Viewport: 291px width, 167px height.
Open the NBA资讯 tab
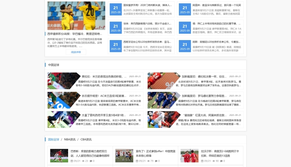(x=70, y=139)
